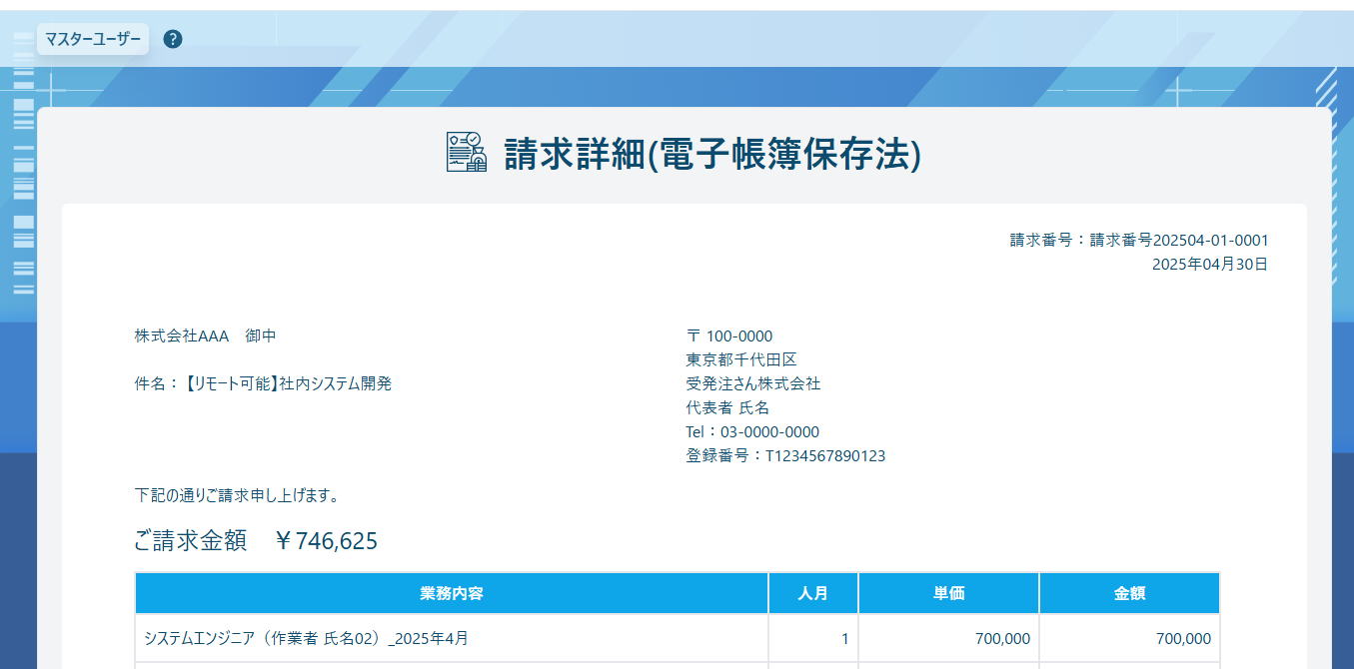Click the addressee 株式会社AAA 御中
The image size is (1354, 669).
(206, 336)
